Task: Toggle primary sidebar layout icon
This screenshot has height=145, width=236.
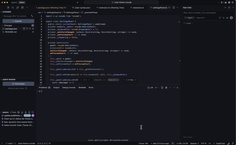Action: (222, 2)
